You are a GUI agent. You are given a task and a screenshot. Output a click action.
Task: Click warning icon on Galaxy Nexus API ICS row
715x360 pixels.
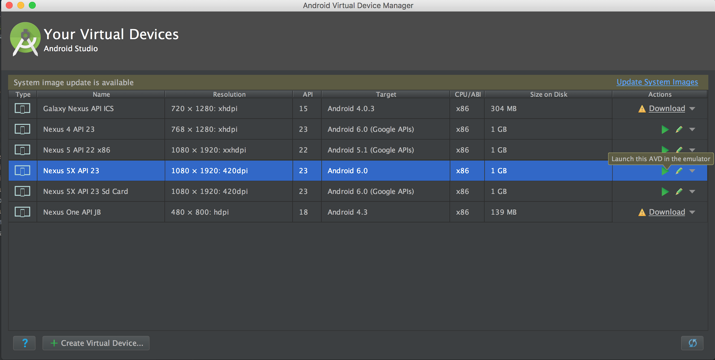(642, 109)
